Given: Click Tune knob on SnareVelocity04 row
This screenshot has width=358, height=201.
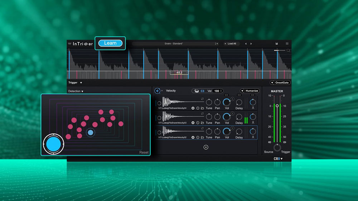Looking at the screenshot, I should point(209,102).
